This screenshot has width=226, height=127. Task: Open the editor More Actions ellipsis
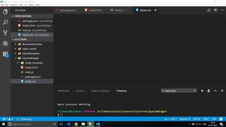click(222, 10)
